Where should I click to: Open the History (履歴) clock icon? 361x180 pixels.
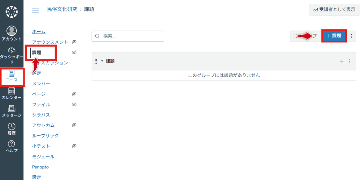[x=12, y=126]
